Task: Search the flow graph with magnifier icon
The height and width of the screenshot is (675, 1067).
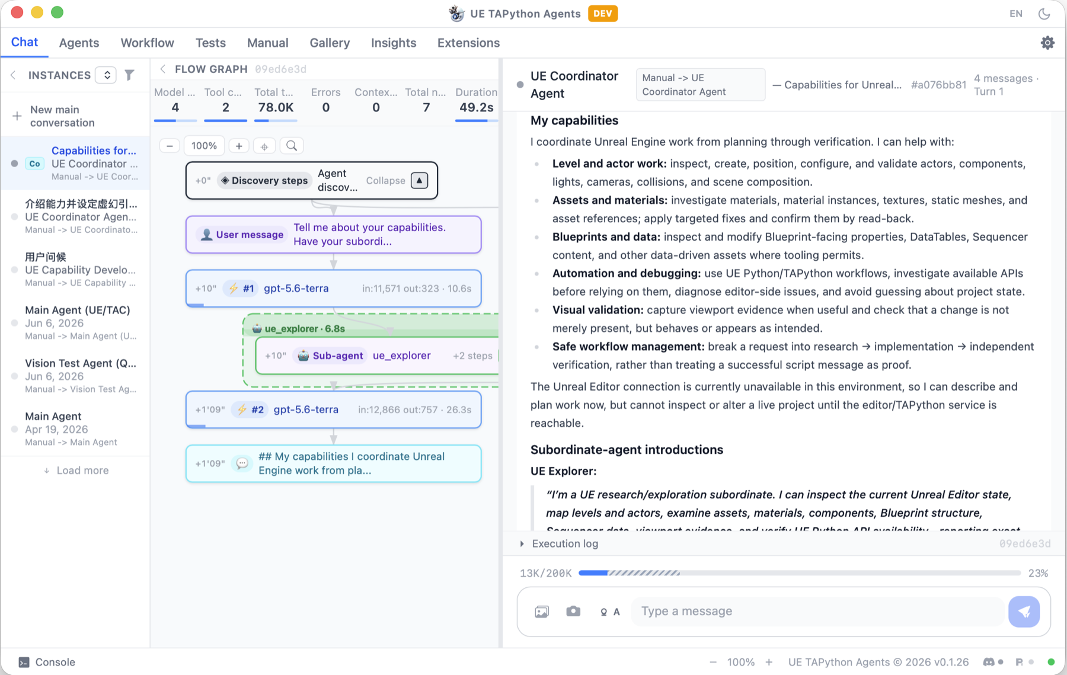Action: (x=292, y=146)
